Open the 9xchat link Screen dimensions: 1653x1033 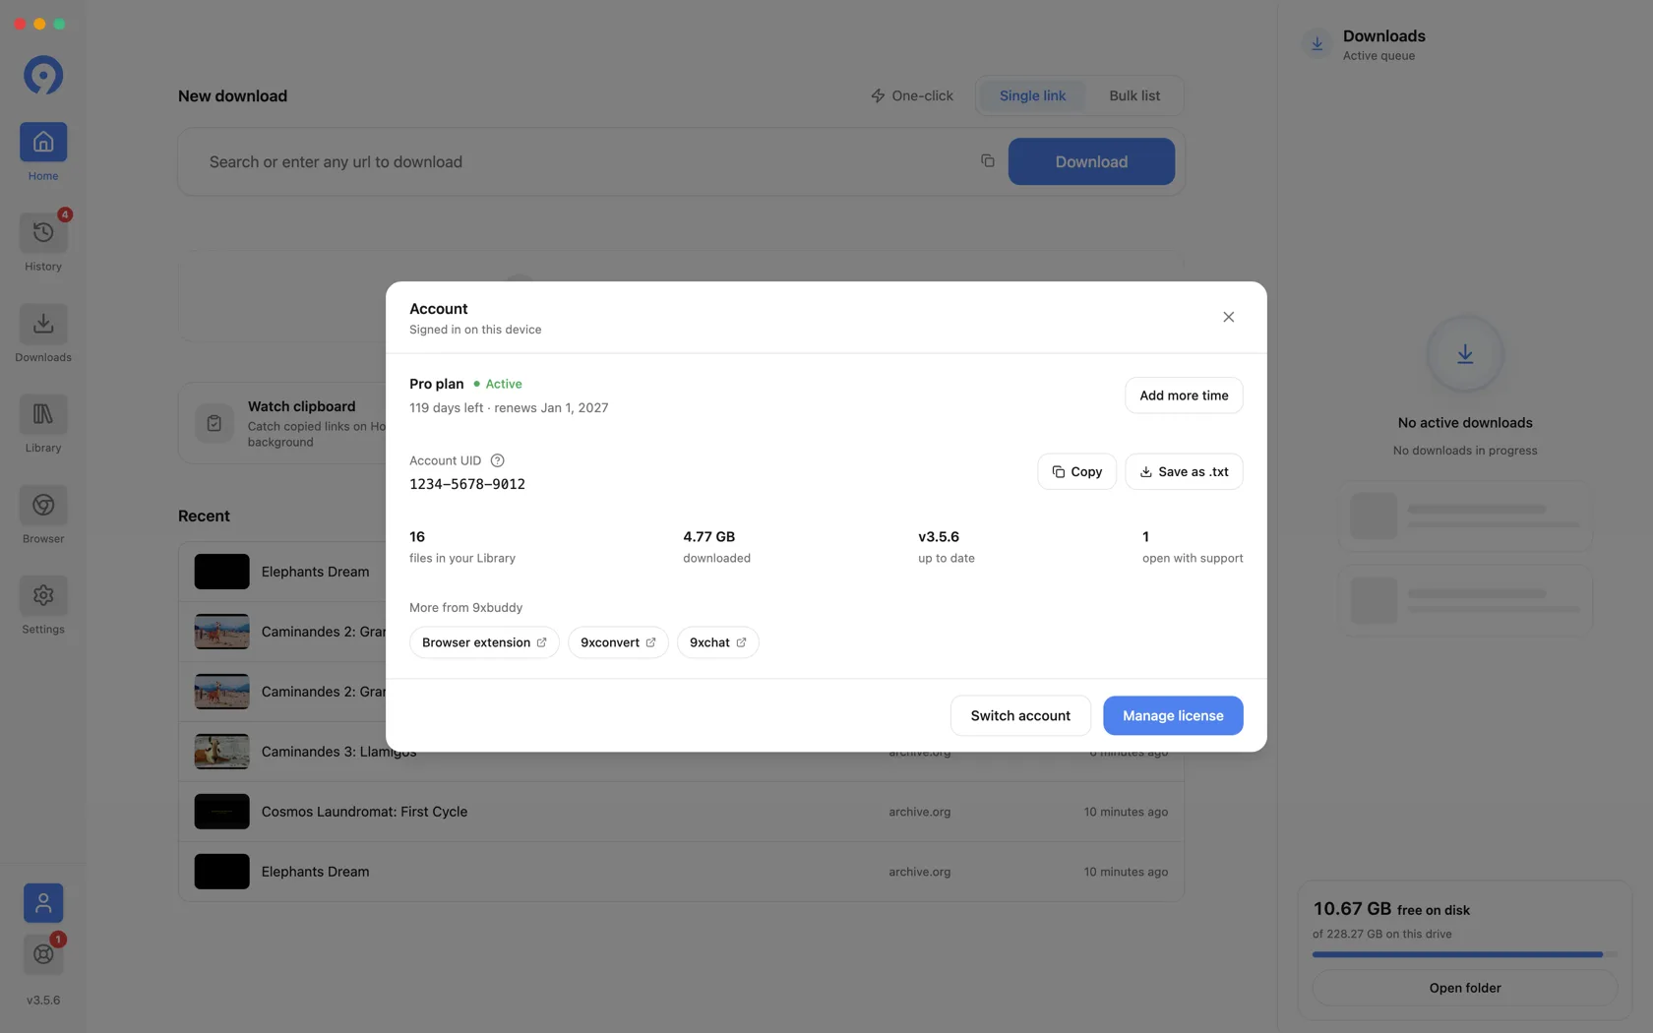coord(717,642)
